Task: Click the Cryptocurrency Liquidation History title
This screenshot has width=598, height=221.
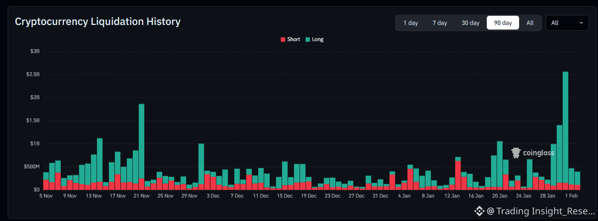Action: 98,21
